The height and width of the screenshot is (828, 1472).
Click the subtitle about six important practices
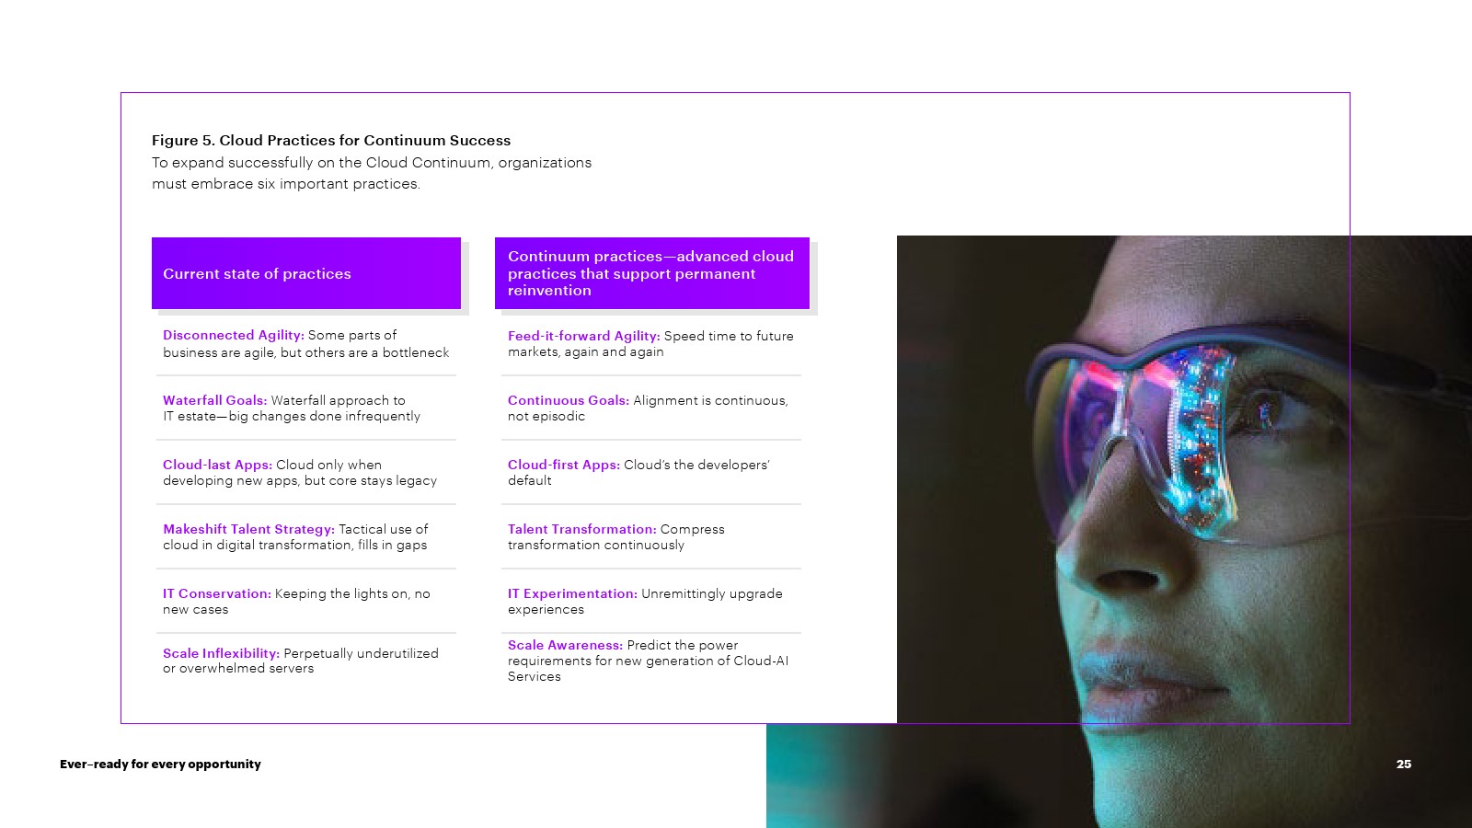tap(371, 173)
